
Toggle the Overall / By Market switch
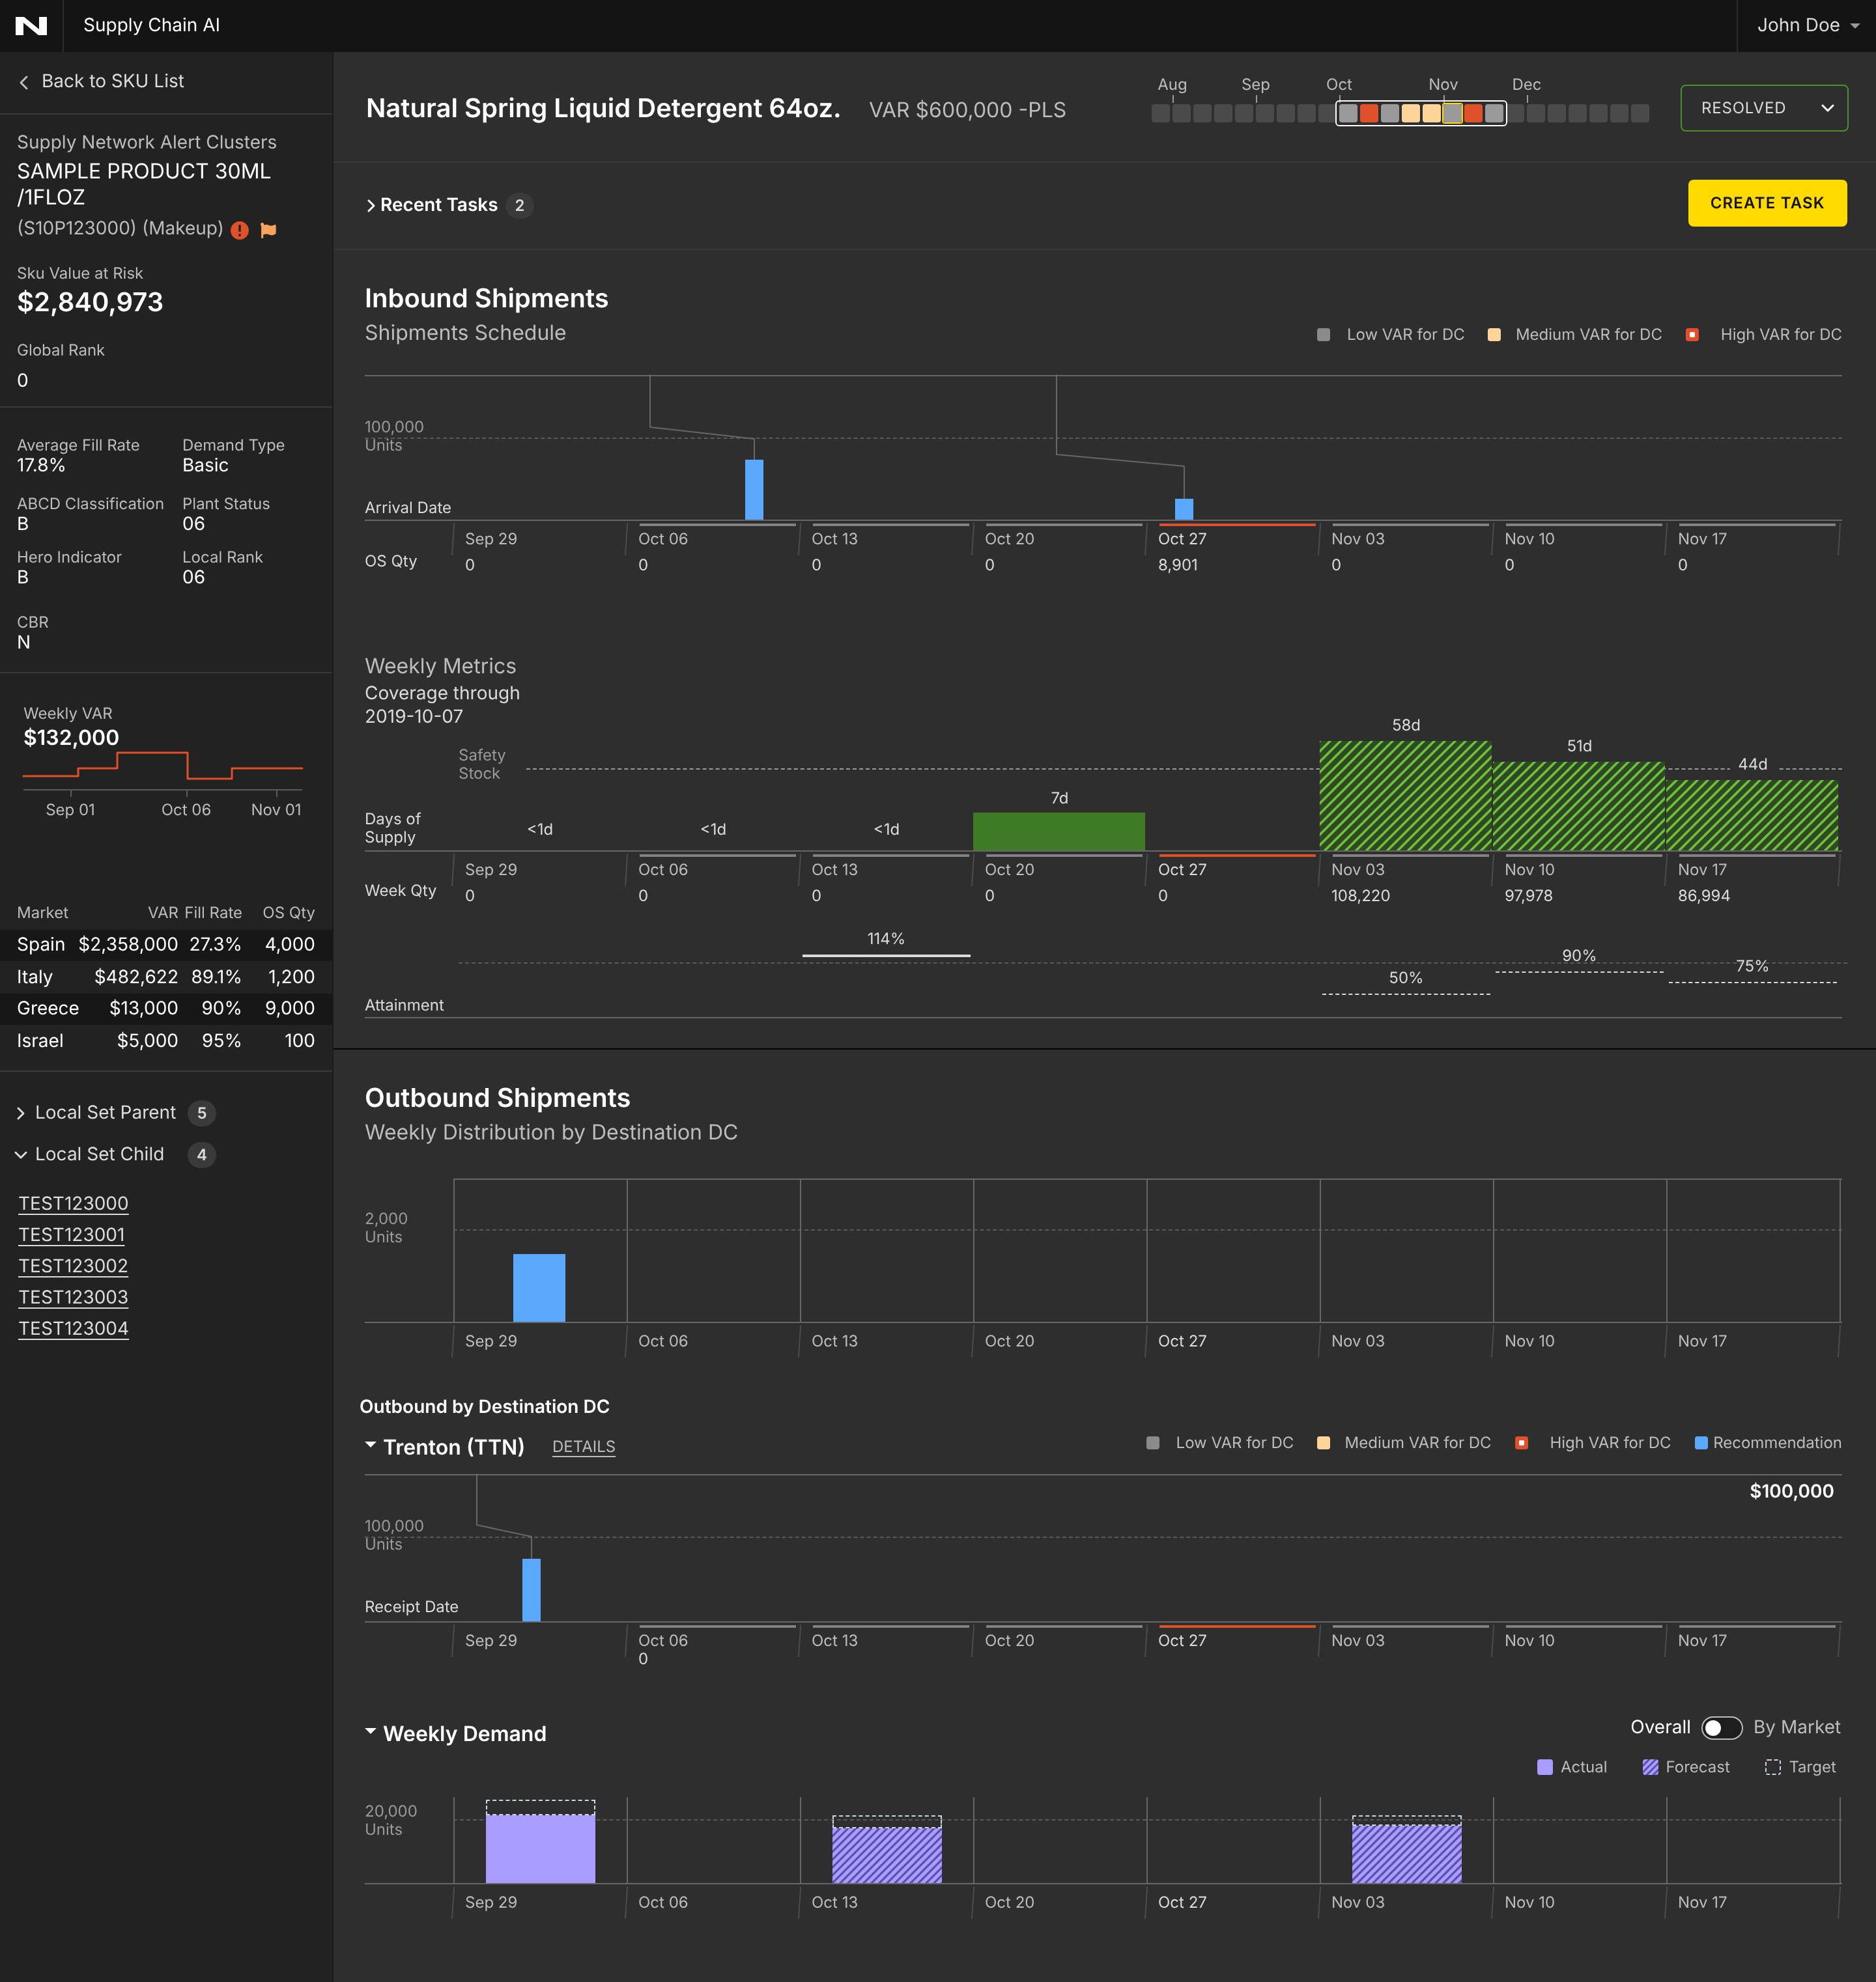[x=1721, y=1727]
